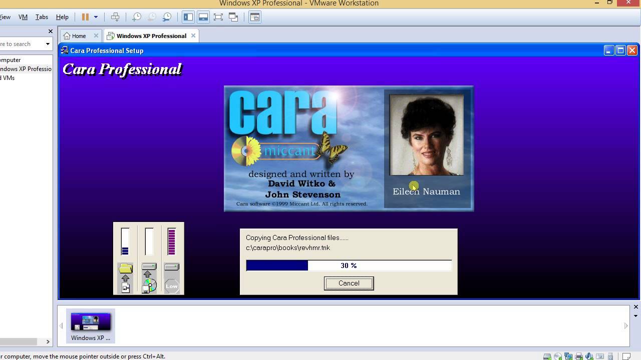Click the 30 % installation progress bar

[349, 265]
